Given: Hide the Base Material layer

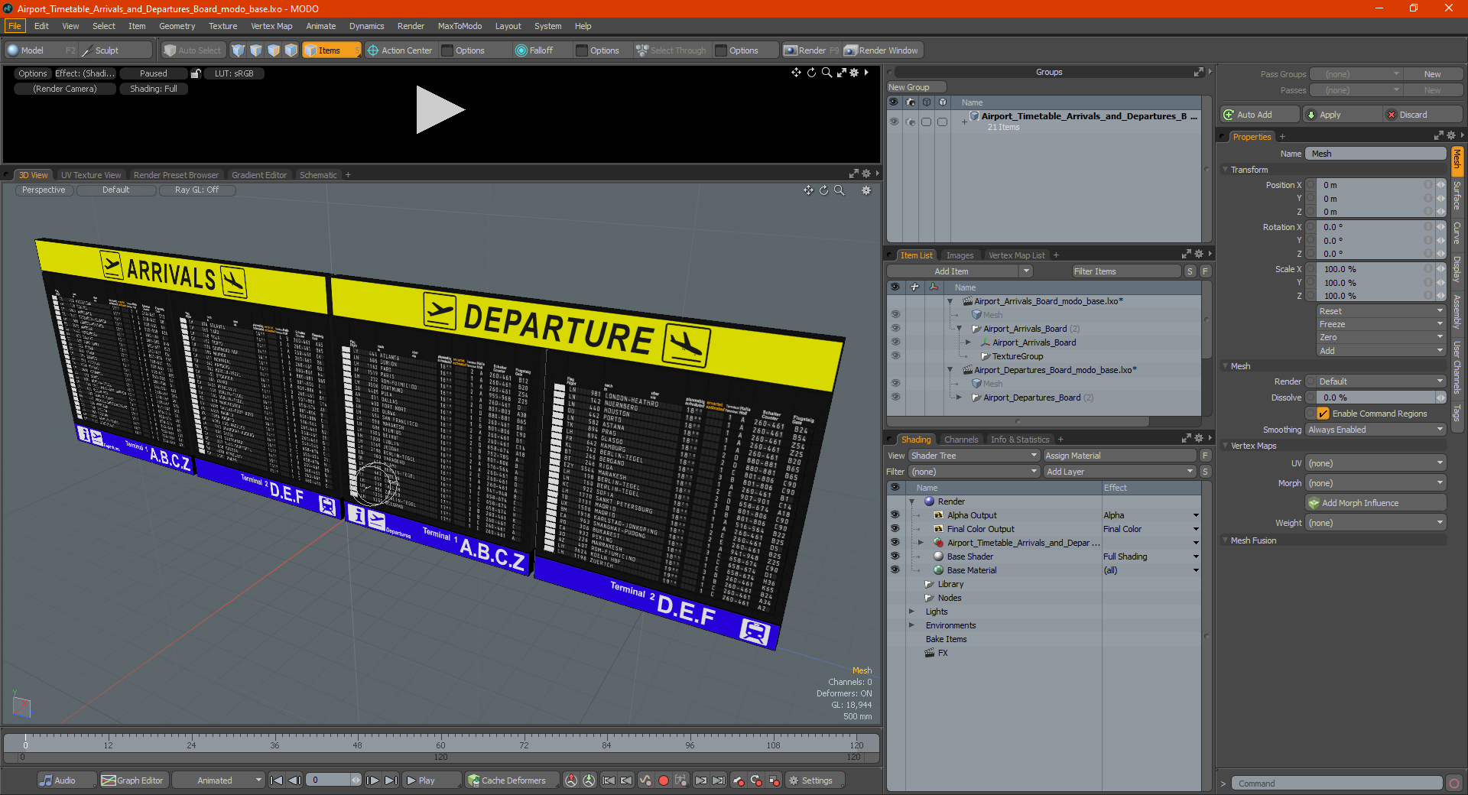Looking at the screenshot, I should (895, 570).
